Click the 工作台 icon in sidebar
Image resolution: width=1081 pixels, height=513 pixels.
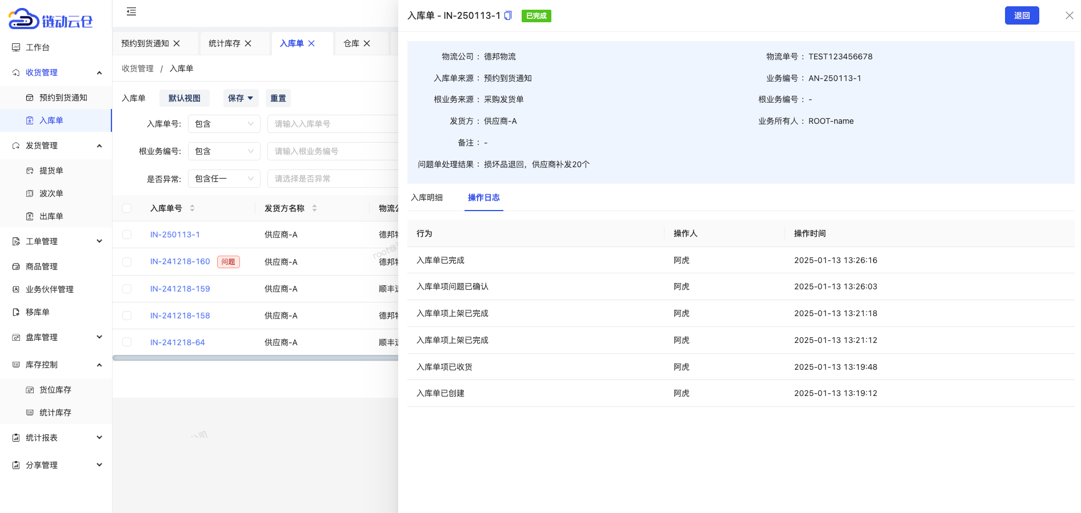click(16, 47)
